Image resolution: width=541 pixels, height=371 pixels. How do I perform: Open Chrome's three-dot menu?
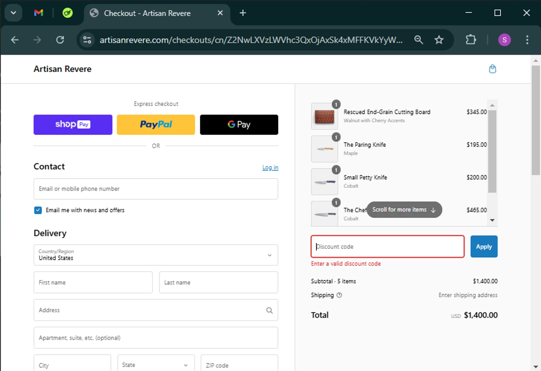click(527, 40)
